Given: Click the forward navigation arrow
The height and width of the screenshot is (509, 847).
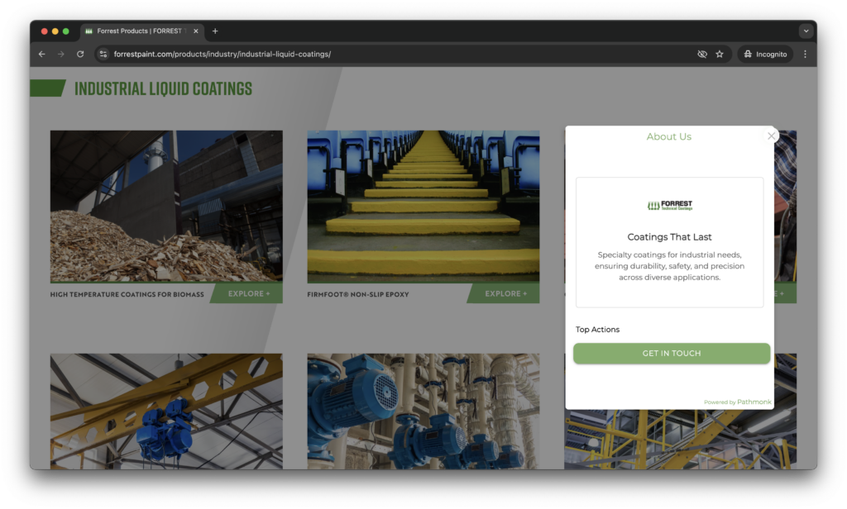Looking at the screenshot, I should point(61,55).
